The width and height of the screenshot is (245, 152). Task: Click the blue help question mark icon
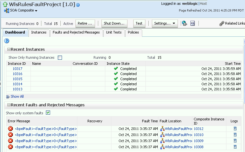pyautogui.click(x=6, y=41)
